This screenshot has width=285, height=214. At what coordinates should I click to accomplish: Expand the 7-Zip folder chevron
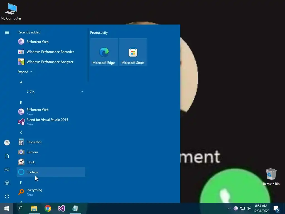82,92
